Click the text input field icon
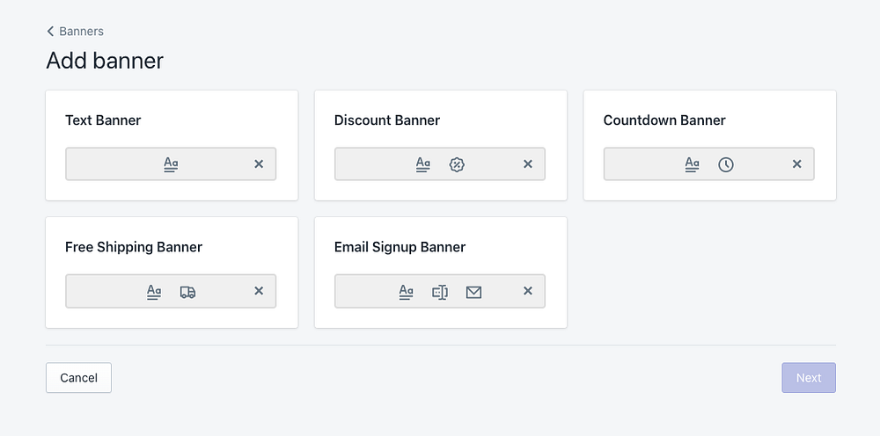This screenshot has width=880, height=436. click(x=440, y=292)
